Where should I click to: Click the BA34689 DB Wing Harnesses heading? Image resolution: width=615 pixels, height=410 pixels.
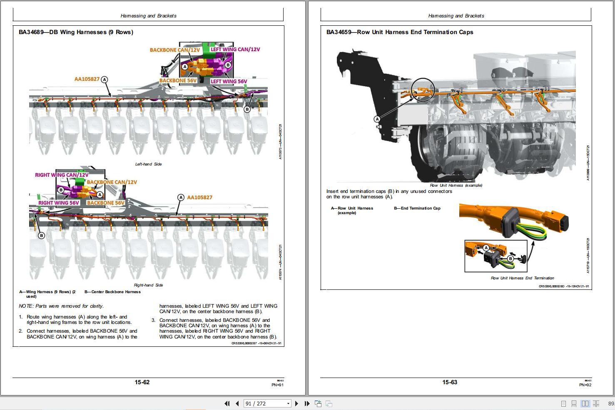(x=76, y=32)
